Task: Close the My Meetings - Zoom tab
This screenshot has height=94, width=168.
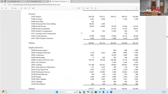Action: point(27,1)
